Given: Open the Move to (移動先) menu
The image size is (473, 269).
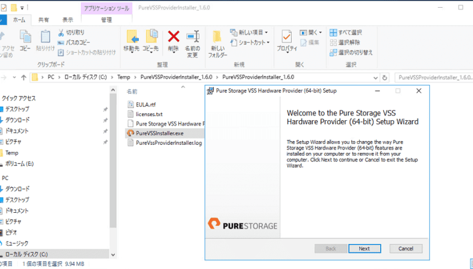Looking at the screenshot, I should (x=132, y=41).
